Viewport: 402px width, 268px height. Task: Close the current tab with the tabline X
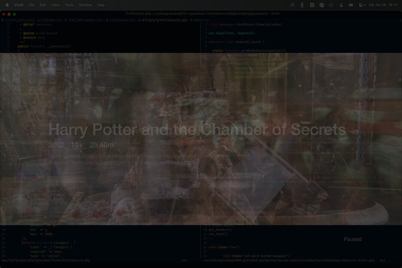400,20
